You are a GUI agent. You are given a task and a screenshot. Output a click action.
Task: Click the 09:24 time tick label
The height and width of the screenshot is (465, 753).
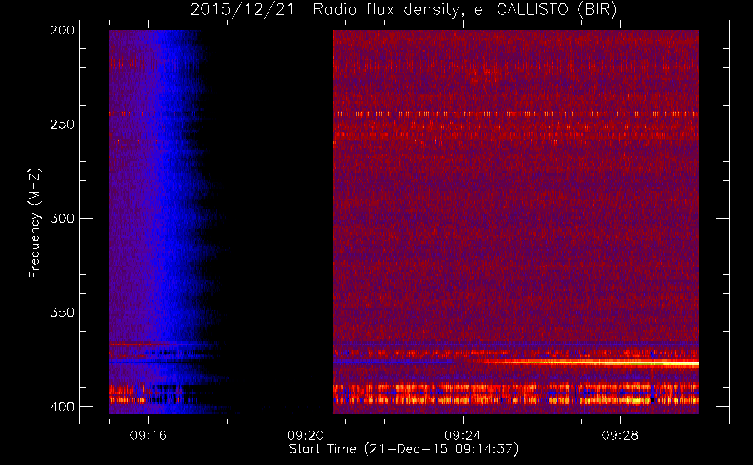tap(463, 436)
